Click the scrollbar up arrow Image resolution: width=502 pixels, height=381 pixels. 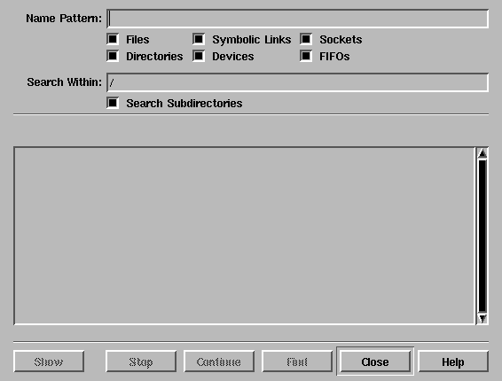(x=482, y=153)
